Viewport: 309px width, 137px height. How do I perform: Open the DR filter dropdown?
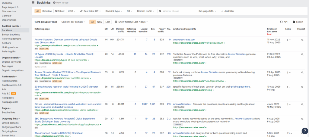(x=129, y=11)
